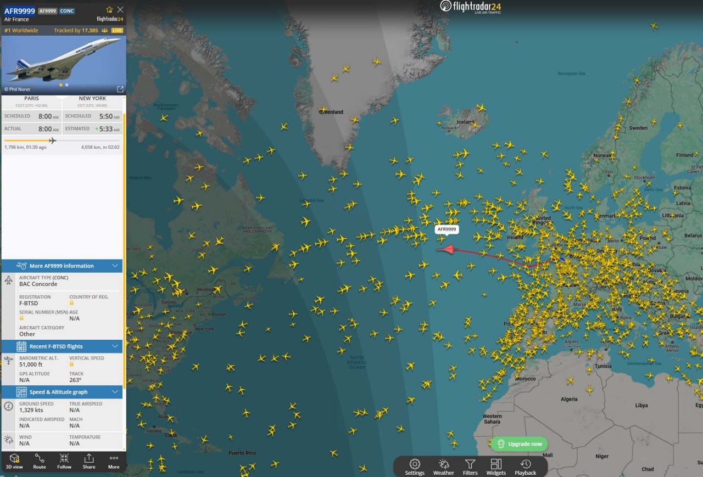Image resolution: width=703 pixels, height=477 pixels.
Task: Close the AFR9999 flight details panel
Action: click(120, 9)
